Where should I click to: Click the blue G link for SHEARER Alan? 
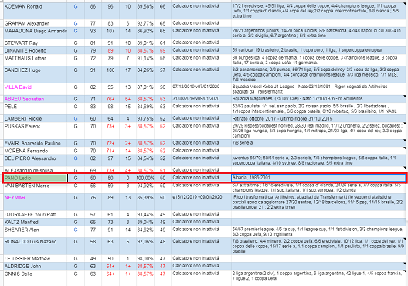[x=76, y=230]
